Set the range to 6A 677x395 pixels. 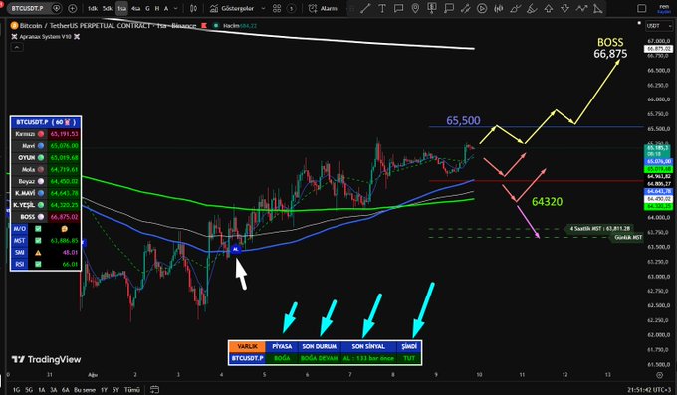click(x=65, y=390)
